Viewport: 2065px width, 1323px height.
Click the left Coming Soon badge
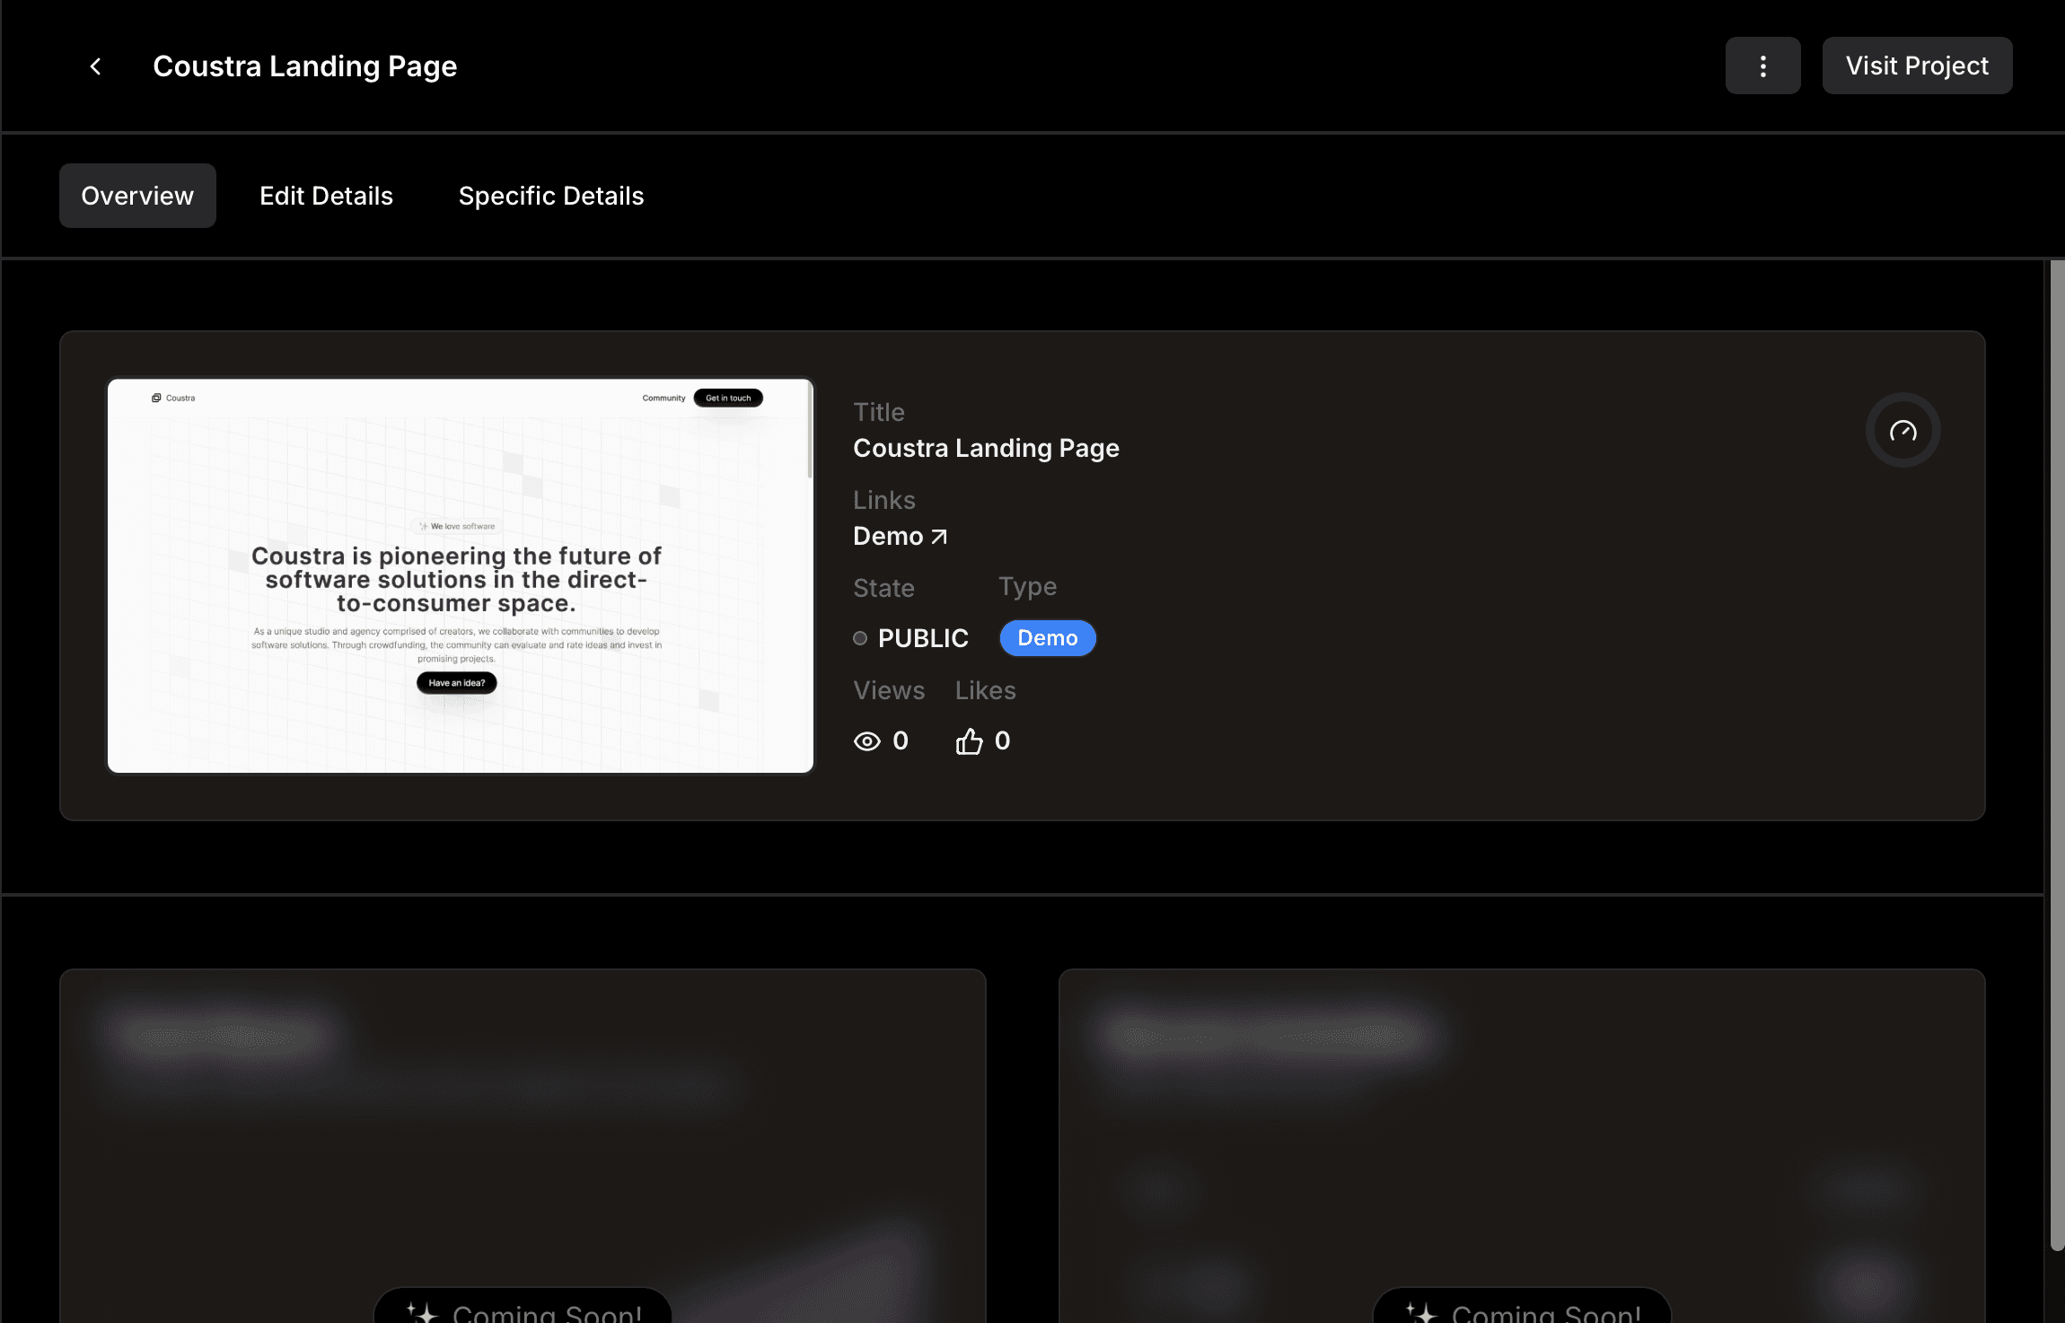click(523, 1306)
